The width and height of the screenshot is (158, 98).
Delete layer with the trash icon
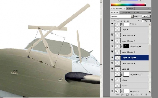[x=146, y=95]
